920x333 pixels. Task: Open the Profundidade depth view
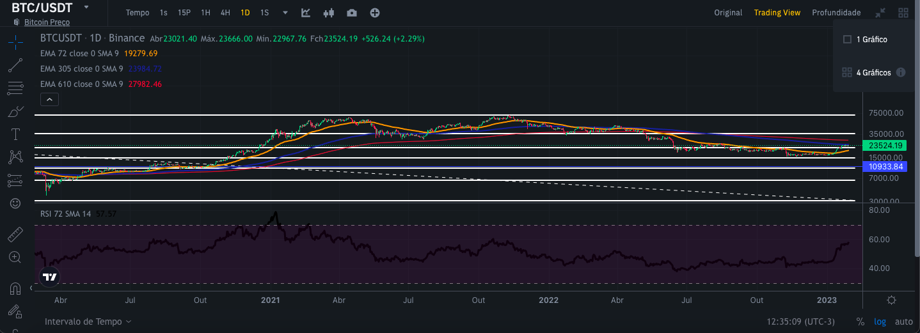(x=836, y=13)
